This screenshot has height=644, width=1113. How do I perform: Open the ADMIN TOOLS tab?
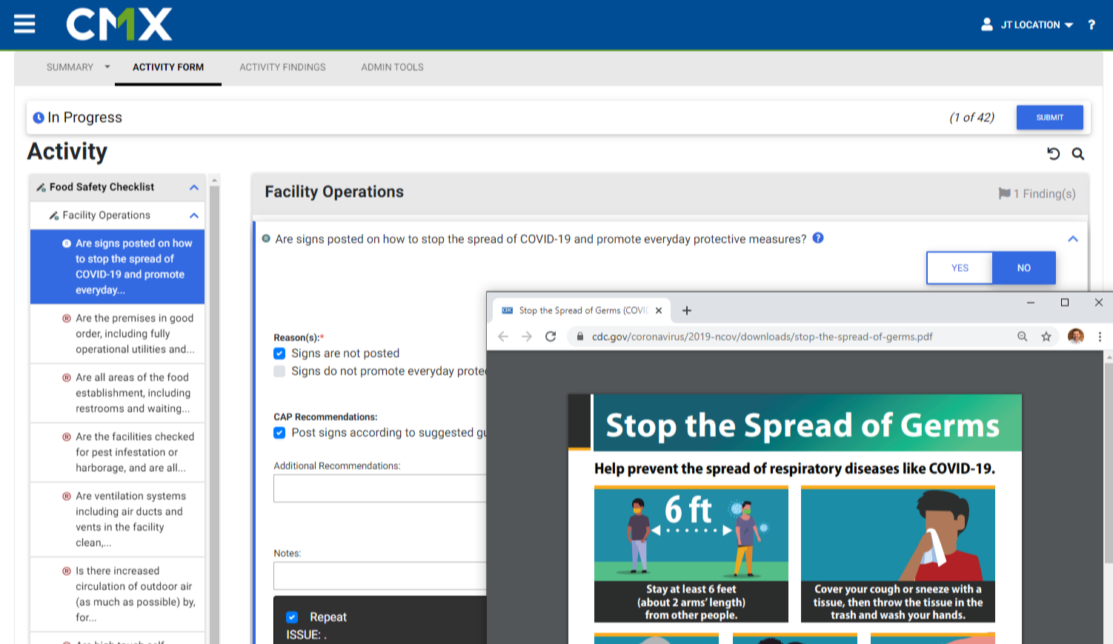[x=392, y=67]
